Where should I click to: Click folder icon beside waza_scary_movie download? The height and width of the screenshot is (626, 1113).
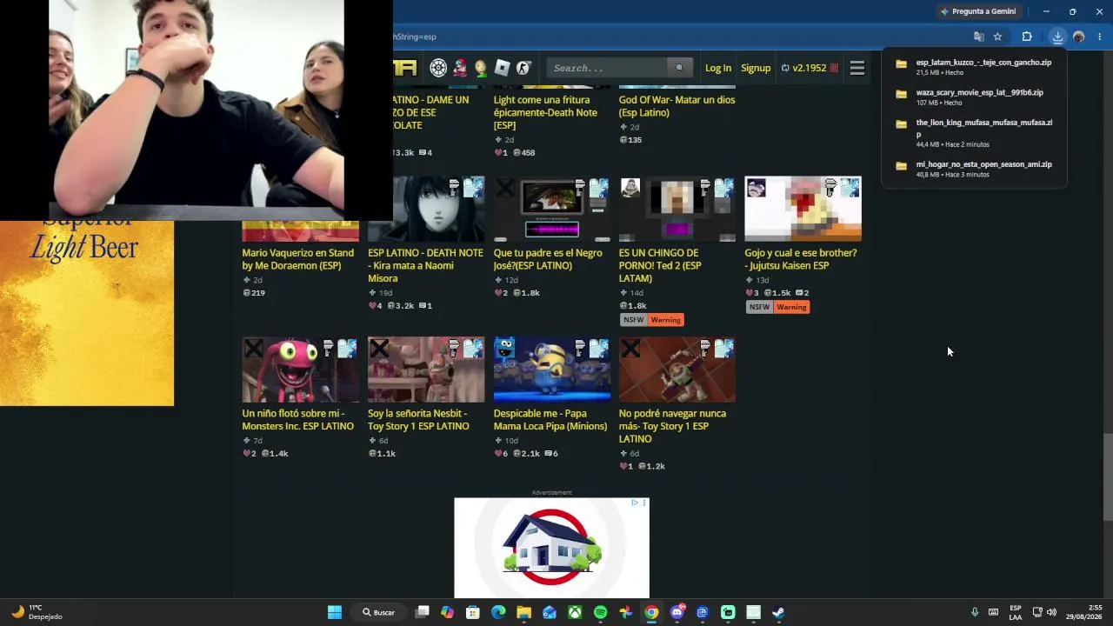(x=901, y=94)
